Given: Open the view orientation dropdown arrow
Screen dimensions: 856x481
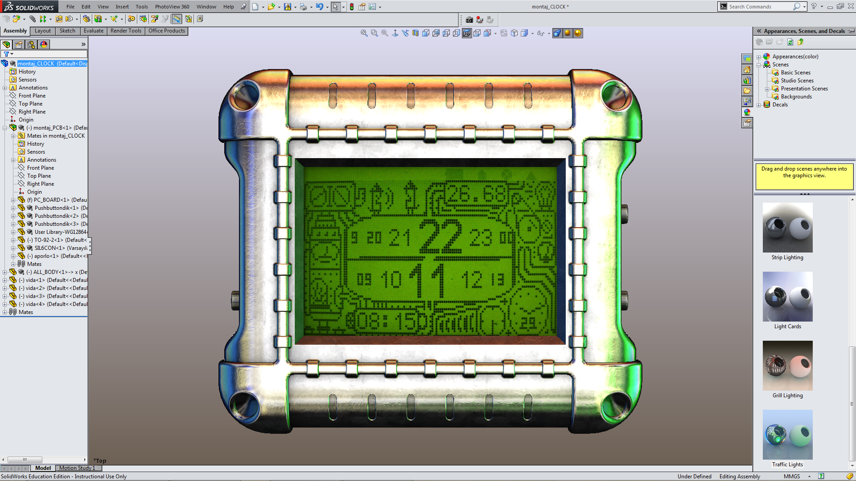Looking at the screenshot, I should click(x=495, y=33).
